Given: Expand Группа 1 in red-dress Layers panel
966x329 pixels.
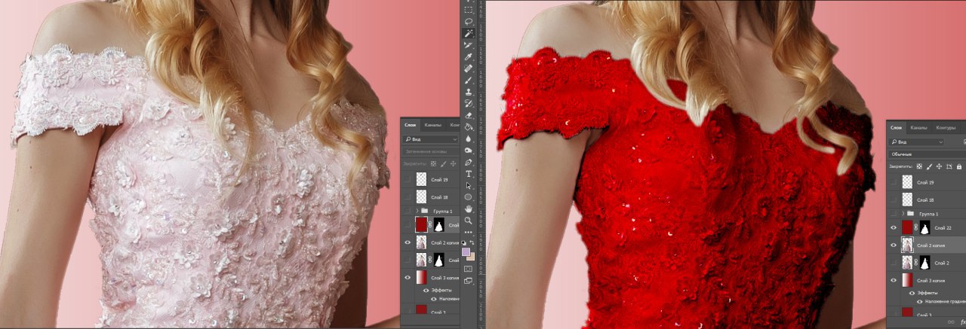Looking at the screenshot, I should [x=902, y=213].
